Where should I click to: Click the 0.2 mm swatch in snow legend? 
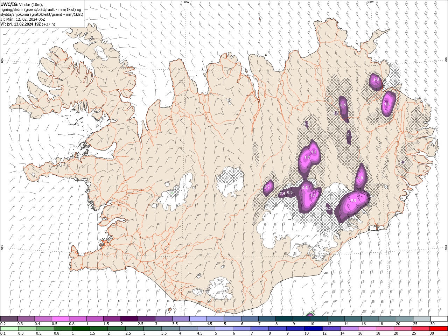click(x=9, y=319)
